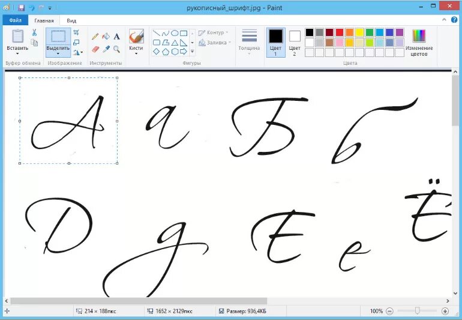Viewport: 462px width, 320px height.
Task: Expand the shapes gallery more arrow
Action: pos(192,52)
